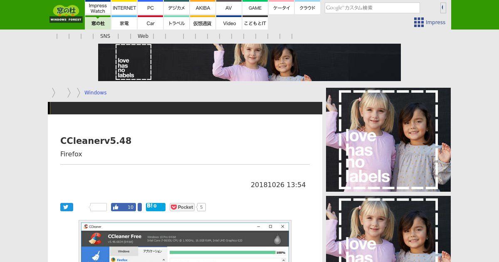Viewport: 499px width, 262px height.
Task: Open the 仮想通貨 tab
Action: (203, 23)
